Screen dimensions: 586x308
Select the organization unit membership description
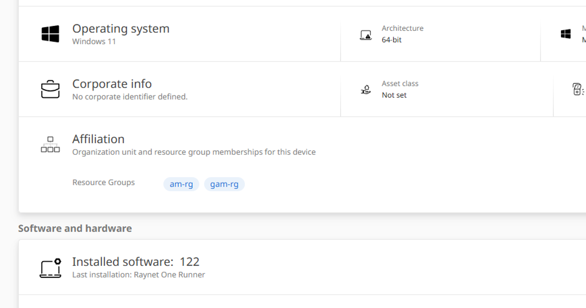pyautogui.click(x=194, y=152)
